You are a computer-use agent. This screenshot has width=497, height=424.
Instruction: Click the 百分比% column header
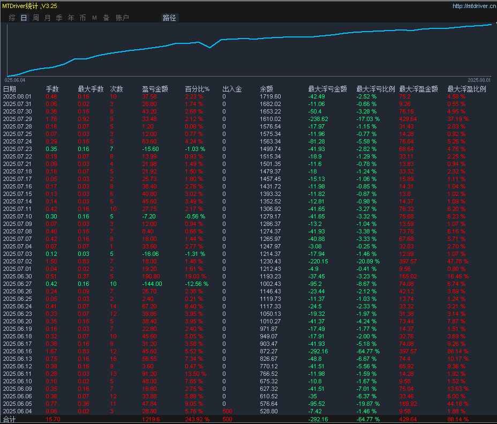coord(197,89)
